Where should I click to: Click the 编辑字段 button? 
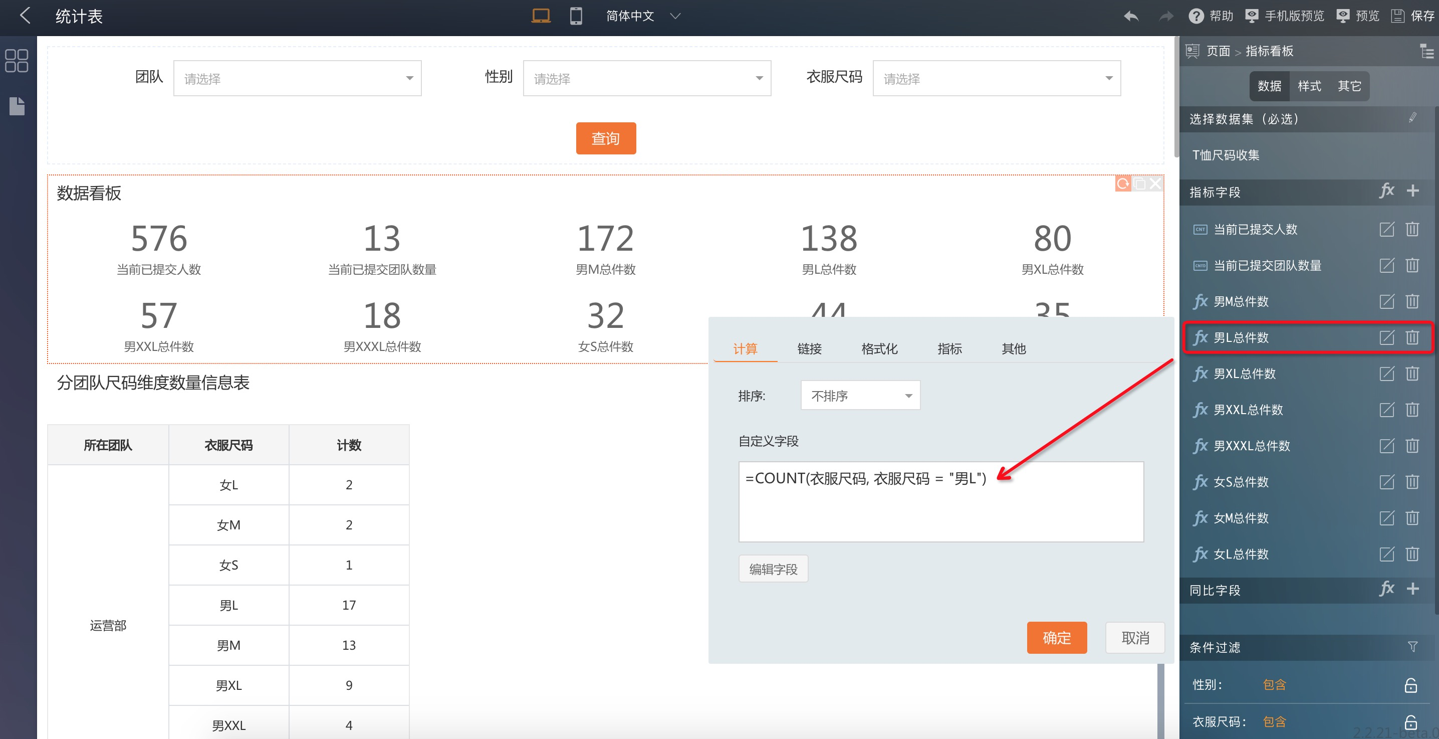773,569
